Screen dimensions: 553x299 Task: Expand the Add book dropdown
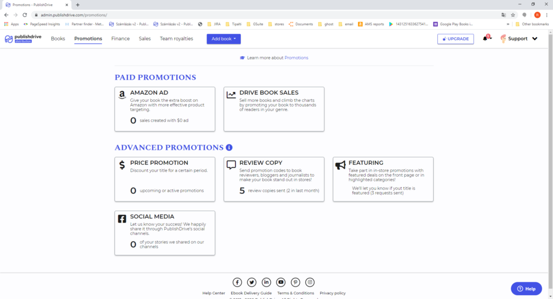pos(224,39)
